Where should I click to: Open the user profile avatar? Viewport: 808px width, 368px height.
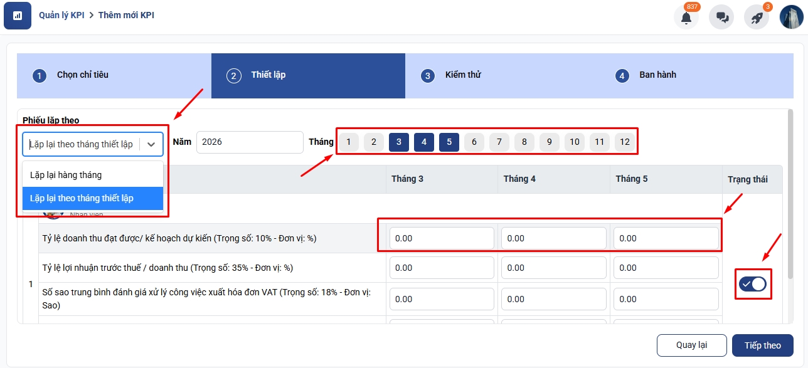[x=791, y=17]
